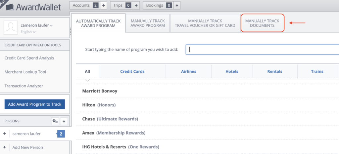
Task: Open the Trips counter button
Action: coord(122,5)
